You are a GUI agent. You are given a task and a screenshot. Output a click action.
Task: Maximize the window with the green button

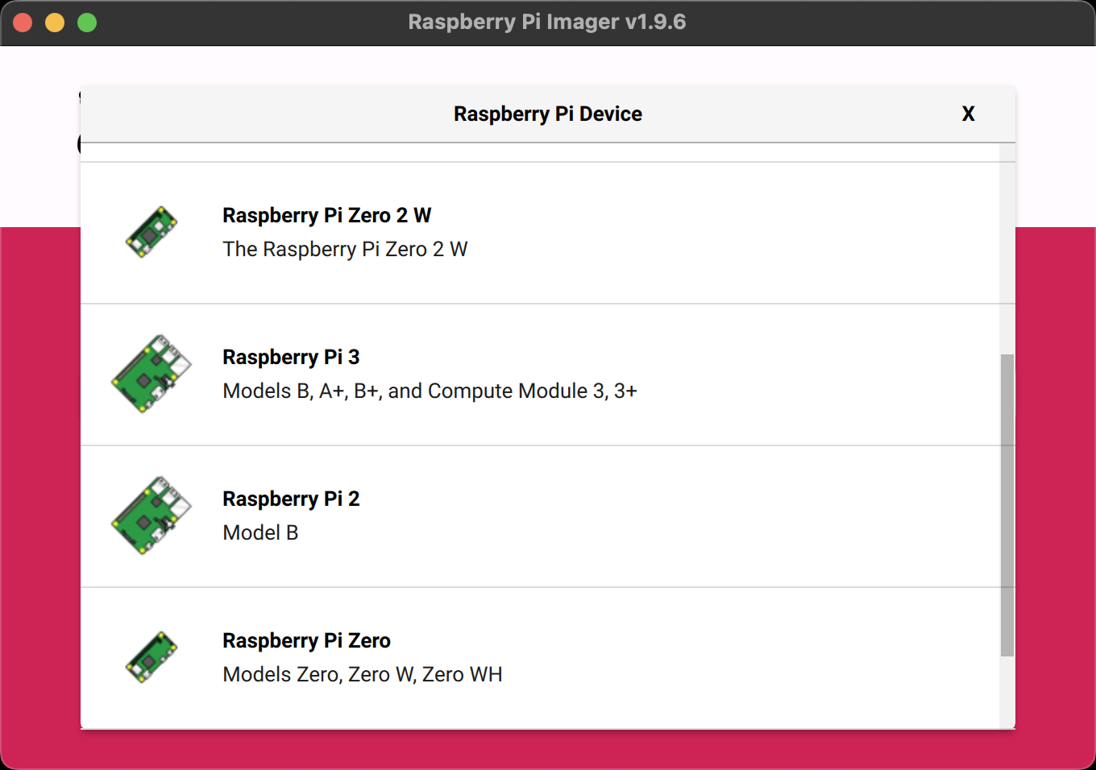(87, 23)
